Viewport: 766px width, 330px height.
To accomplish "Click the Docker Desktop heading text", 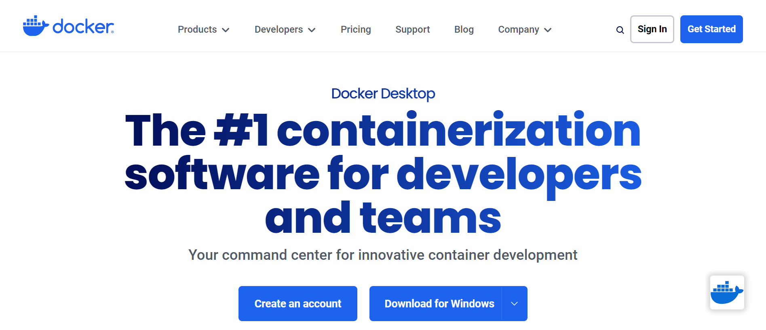I will (383, 94).
